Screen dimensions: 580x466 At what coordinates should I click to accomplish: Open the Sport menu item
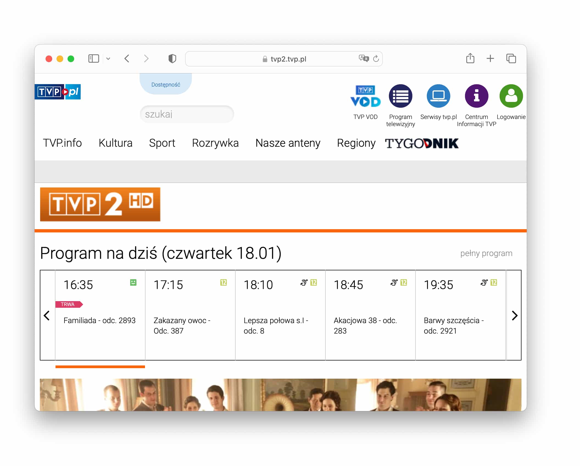[x=162, y=143]
